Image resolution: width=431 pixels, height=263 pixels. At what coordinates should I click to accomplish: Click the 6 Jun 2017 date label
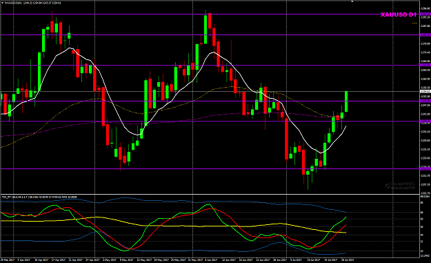click(211, 260)
